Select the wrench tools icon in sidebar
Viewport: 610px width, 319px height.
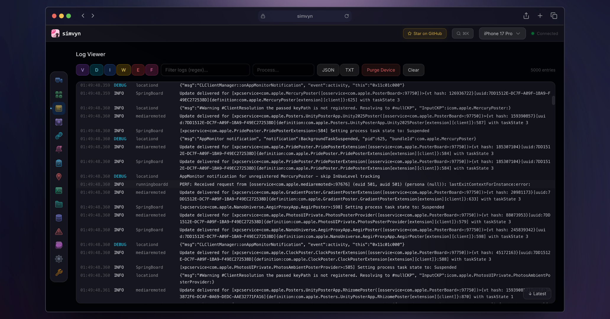pyautogui.click(x=59, y=273)
